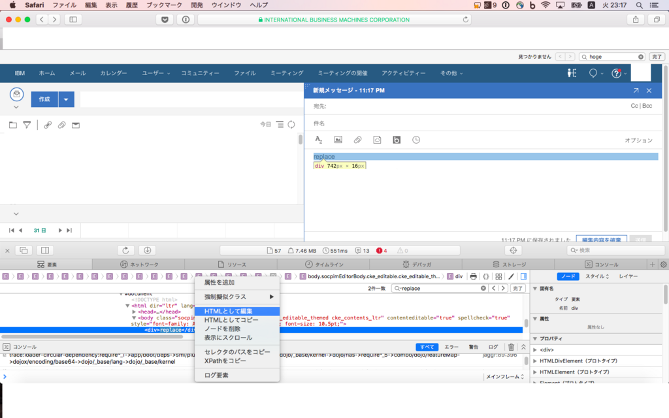Image resolution: width=669 pixels, height=418 pixels.
Task: Select HTMLとしてコピー context menu entry
Action: click(237, 320)
